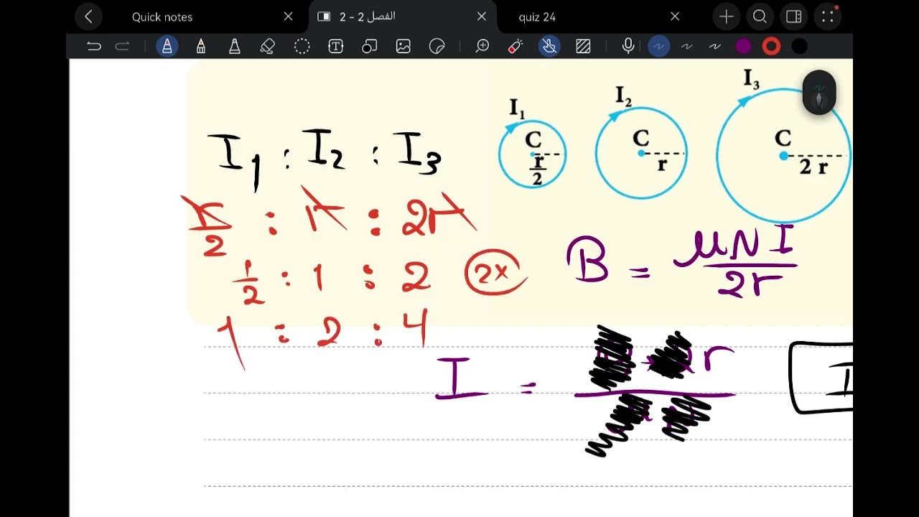This screenshot has width=919, height=517.
Task: Insert an image with picture tool
Action: [x=403, y=47]
